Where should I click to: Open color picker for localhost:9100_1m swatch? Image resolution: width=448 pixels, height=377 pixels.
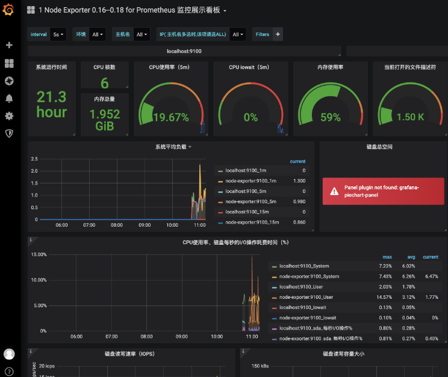[220, 171]
